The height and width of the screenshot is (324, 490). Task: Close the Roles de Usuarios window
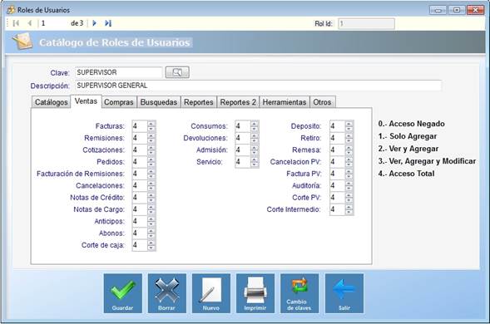(x=475, y=10)
